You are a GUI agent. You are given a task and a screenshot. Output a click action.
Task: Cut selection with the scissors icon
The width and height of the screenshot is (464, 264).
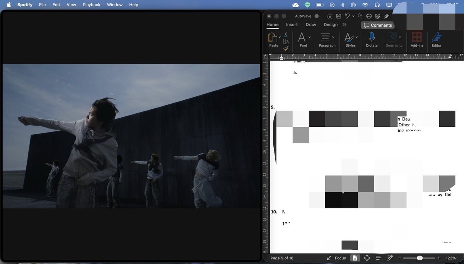(x=286, y=35)
